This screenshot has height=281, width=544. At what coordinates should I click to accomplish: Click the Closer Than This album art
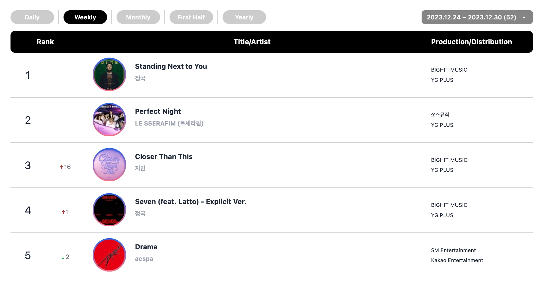click(109, 165)
